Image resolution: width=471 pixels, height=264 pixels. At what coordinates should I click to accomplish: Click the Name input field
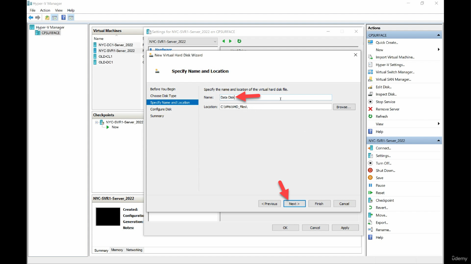tap(276, 98)
